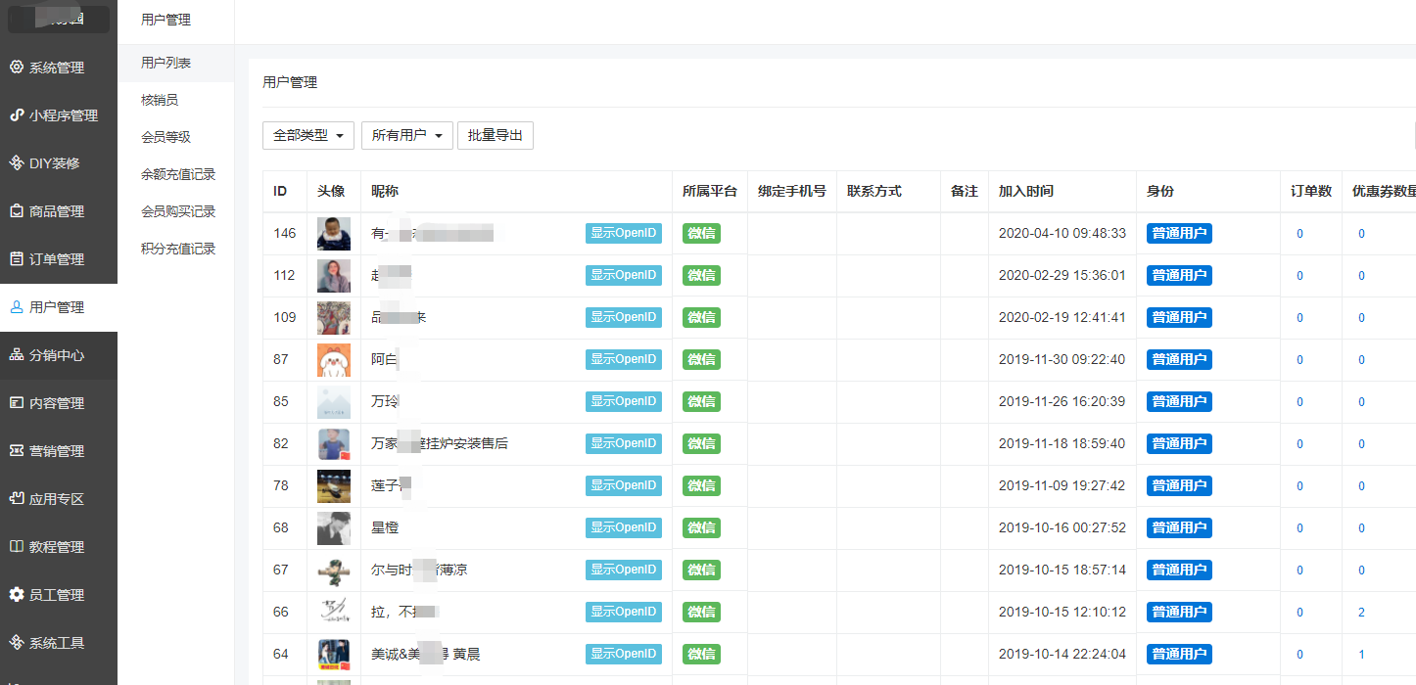
Task: Open 核销员 in the submenu
Action: [160, 100]
